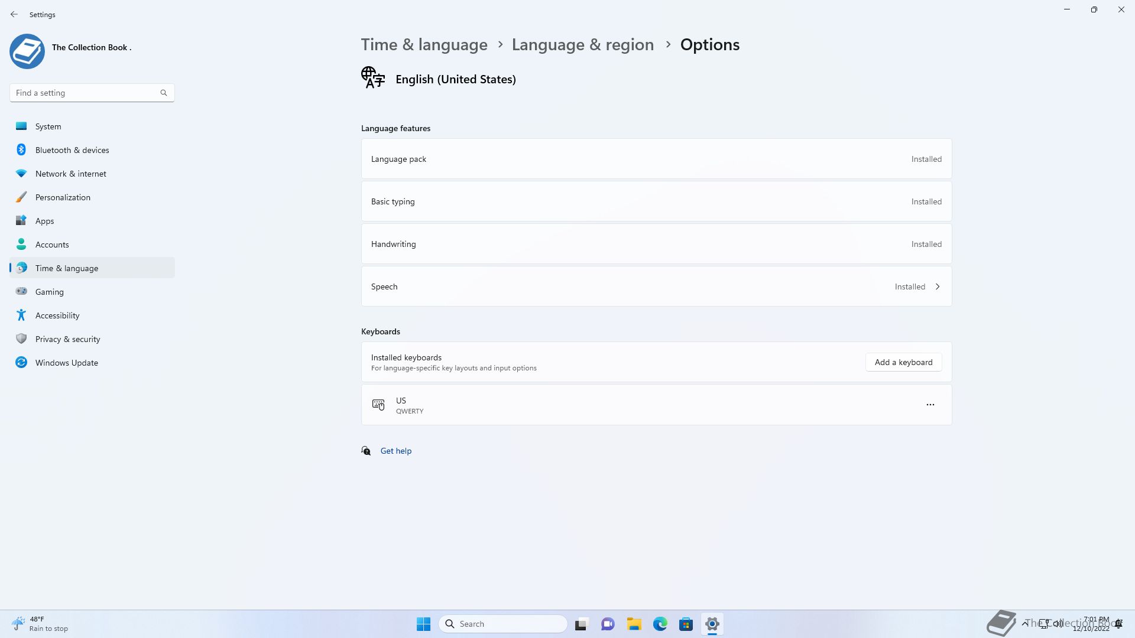Navigate to Language & region breadcrumb
This screenshot has height=638, width=1135.
click(x=582, y=45)
